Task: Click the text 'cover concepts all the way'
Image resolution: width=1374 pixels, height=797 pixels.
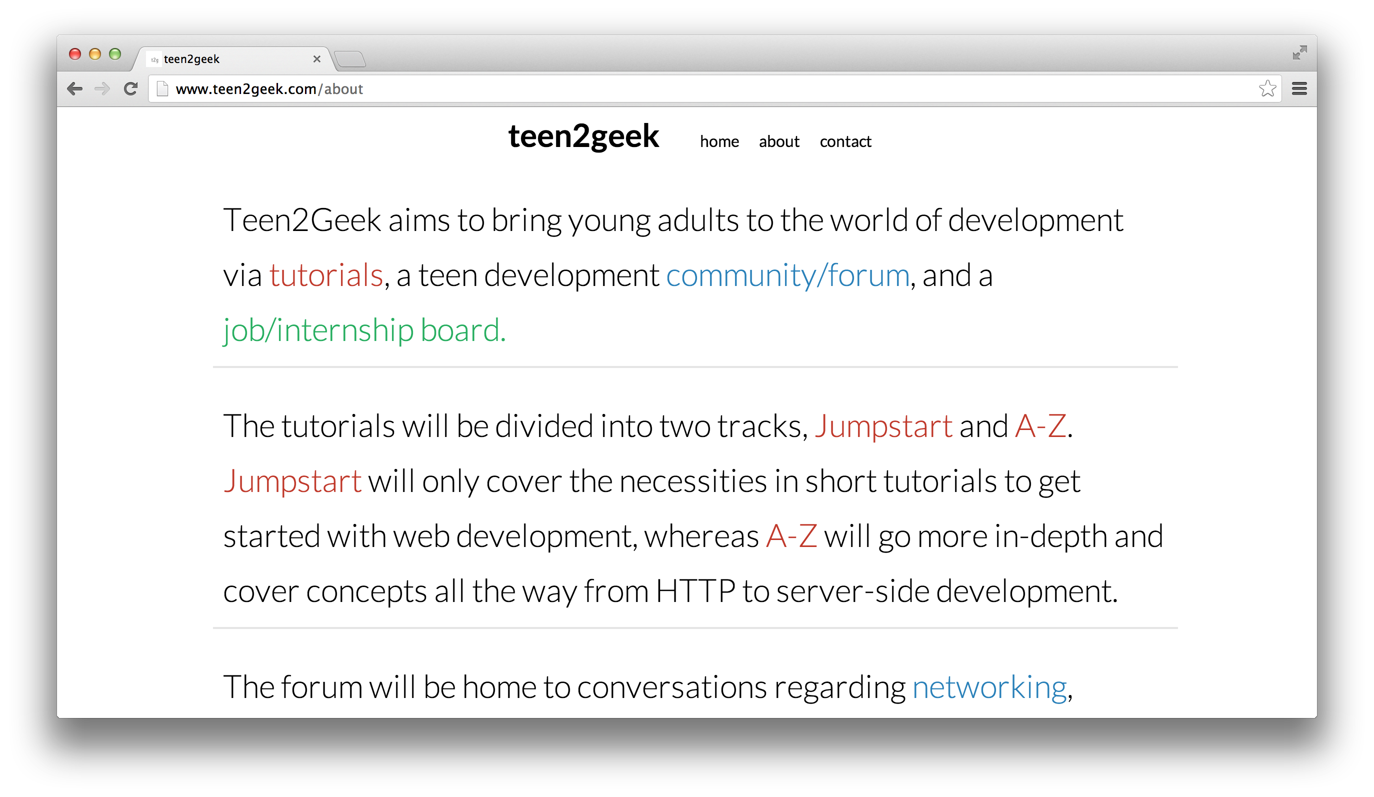Action: click(399, 591)
